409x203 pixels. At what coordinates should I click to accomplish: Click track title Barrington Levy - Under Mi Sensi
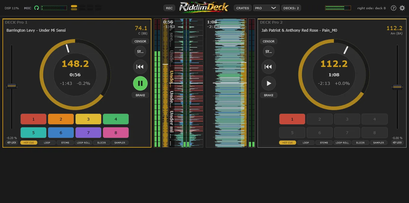(x=36, y=30)
